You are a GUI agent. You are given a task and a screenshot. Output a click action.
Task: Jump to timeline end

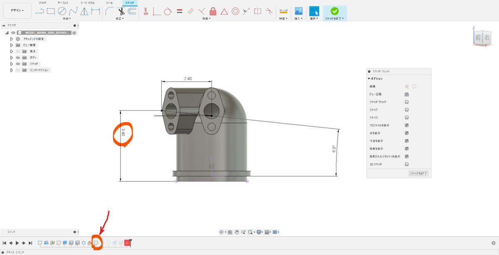click(30, 243)
